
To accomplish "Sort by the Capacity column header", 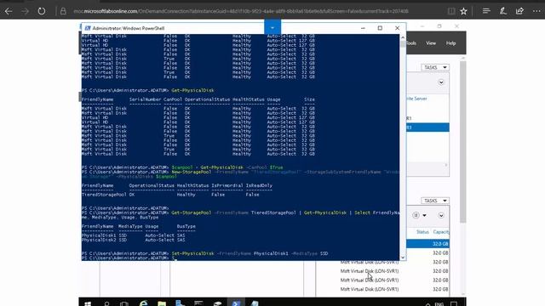I will click(441, 232).
